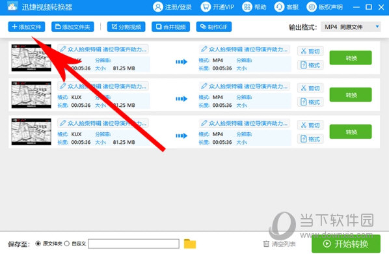Open the 帮助 (Help) menu

[254, 7]
